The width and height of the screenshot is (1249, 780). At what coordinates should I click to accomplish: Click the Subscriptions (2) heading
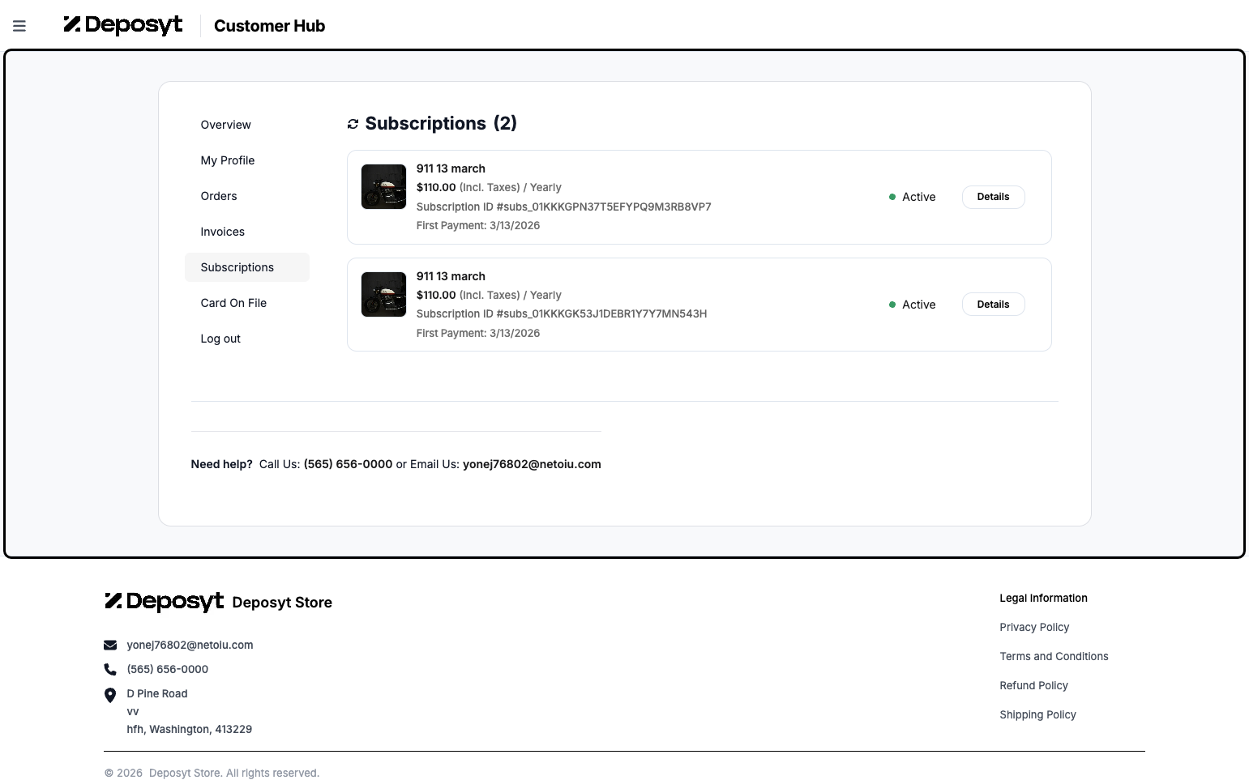[441, 123]
